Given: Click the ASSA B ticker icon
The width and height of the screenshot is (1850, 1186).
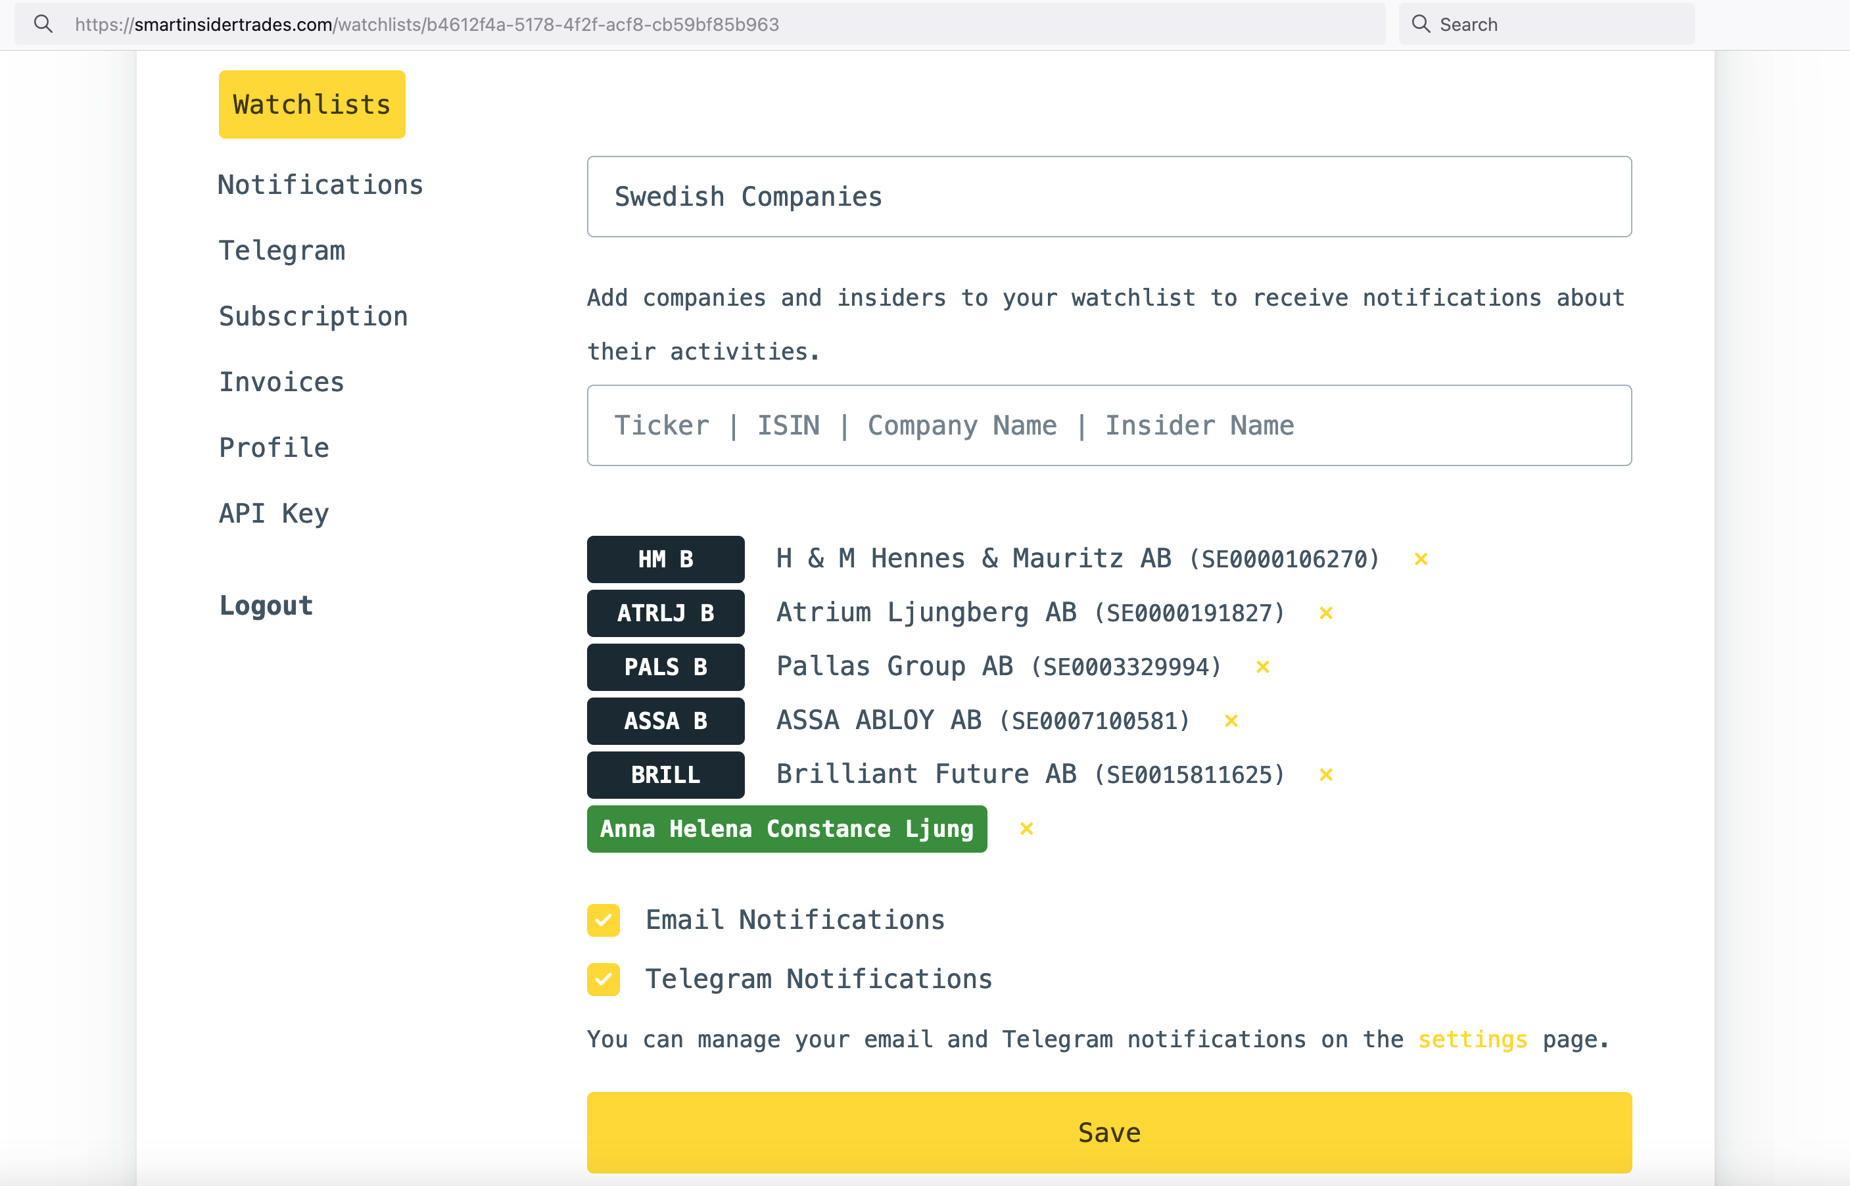Looking at the screenshot, I should coord(663,720).
